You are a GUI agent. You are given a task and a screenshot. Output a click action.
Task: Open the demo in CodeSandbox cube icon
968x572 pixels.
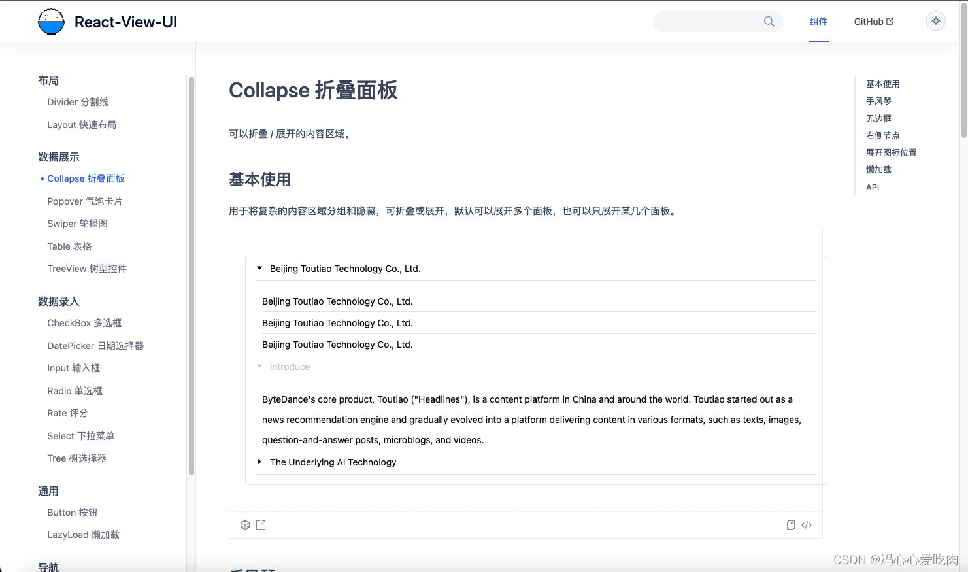[x=245, y=525]
